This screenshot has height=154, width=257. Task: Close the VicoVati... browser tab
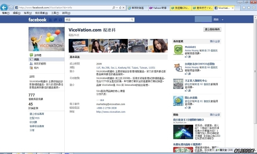click(233, 8)
